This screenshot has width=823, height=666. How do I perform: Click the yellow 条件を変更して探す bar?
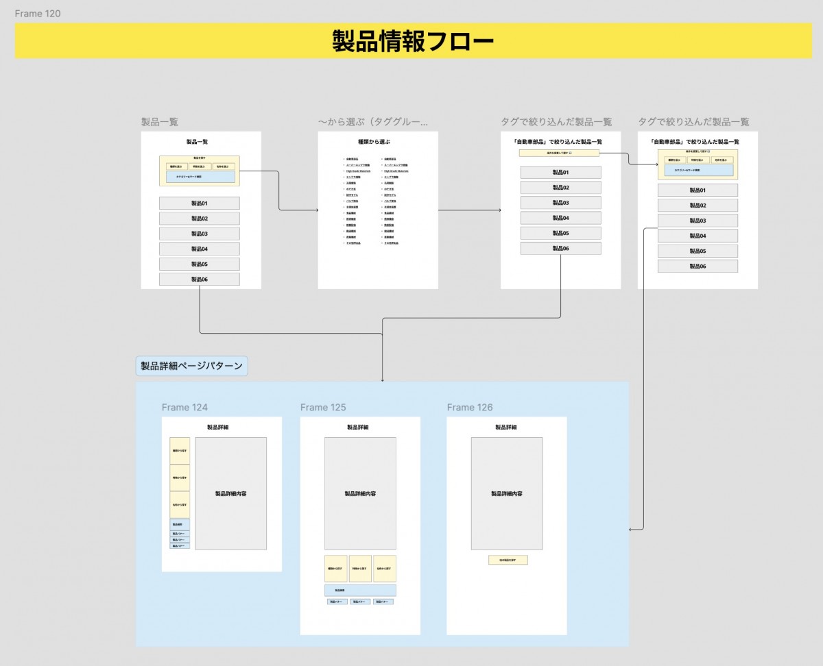[x=560, y=153]
